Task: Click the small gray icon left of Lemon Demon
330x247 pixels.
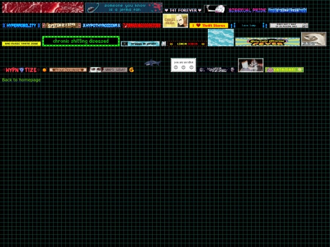Action: (164, 44)
